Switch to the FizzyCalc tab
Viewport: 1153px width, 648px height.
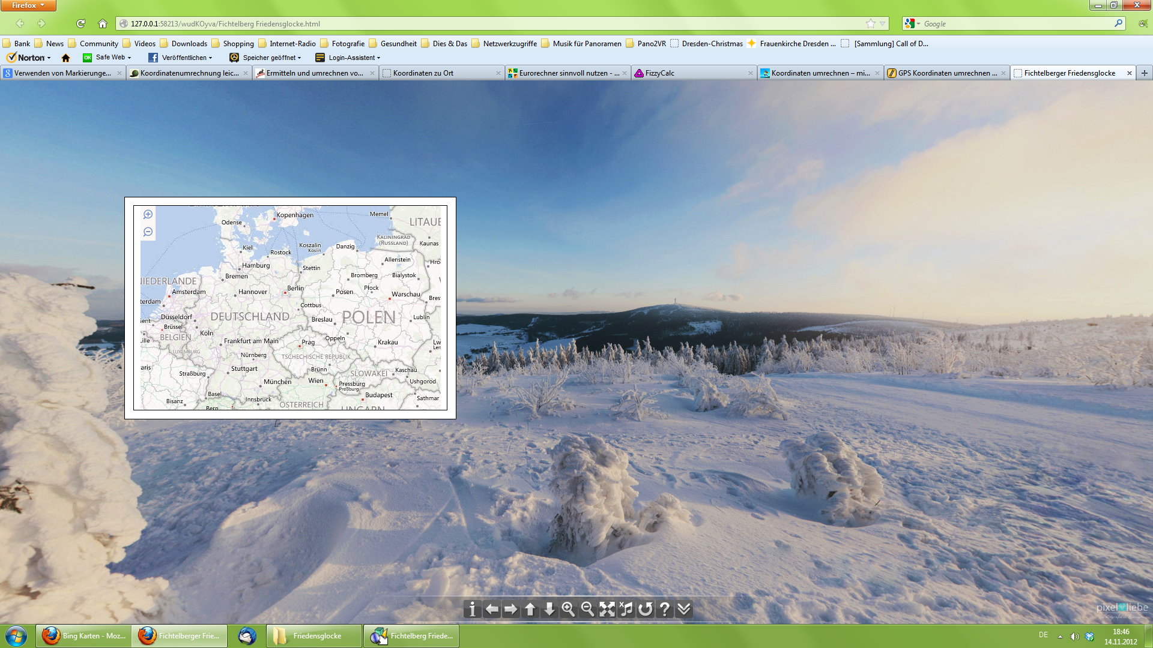(x=659, y=73)
